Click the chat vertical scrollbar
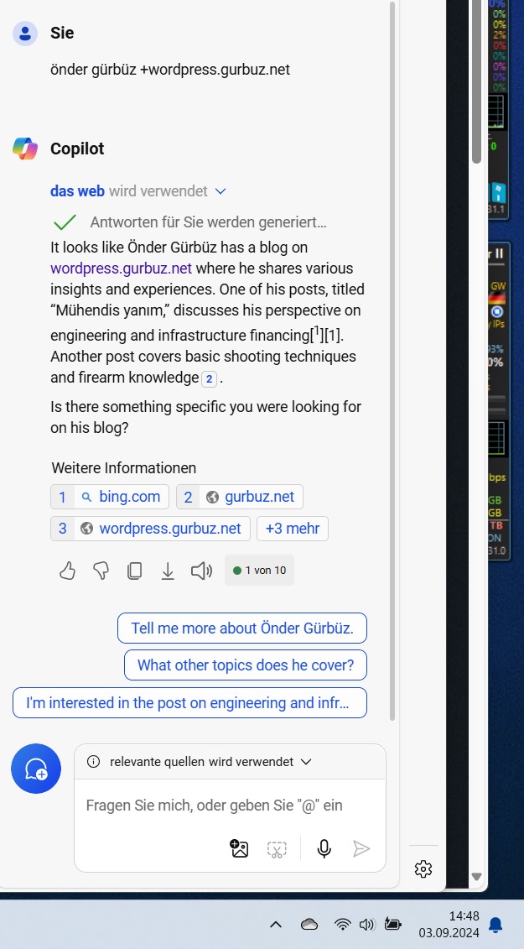This screenshot has width=524, height=949. (x=392, y=363)
